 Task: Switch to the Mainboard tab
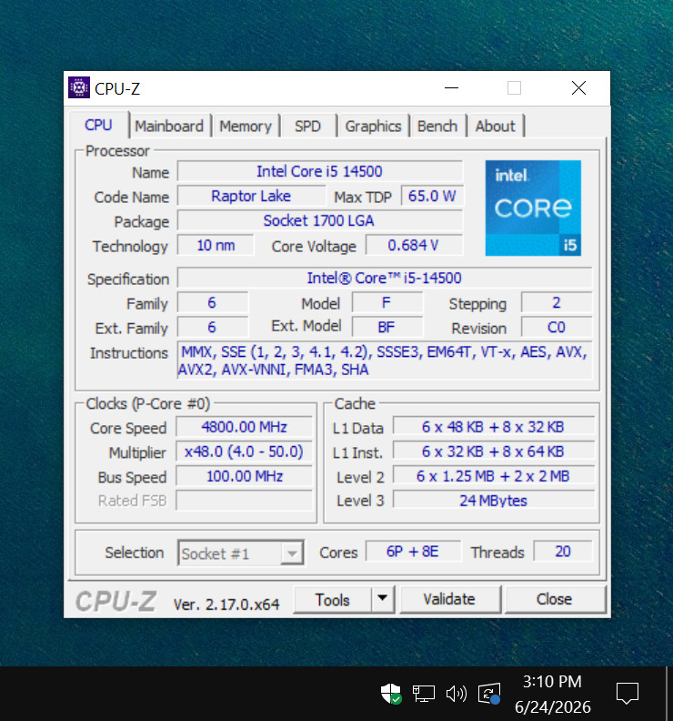[169, 126]
